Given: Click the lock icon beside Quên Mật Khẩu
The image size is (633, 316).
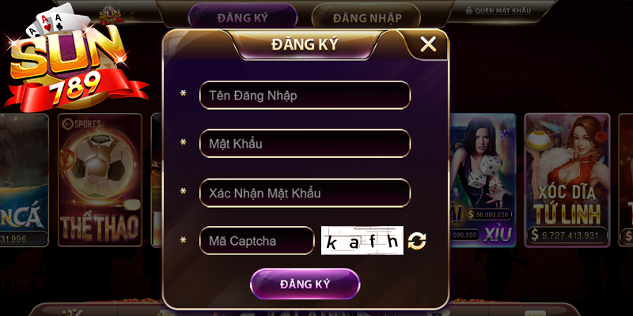Looking at the screenshot, I should pos(468,11).
